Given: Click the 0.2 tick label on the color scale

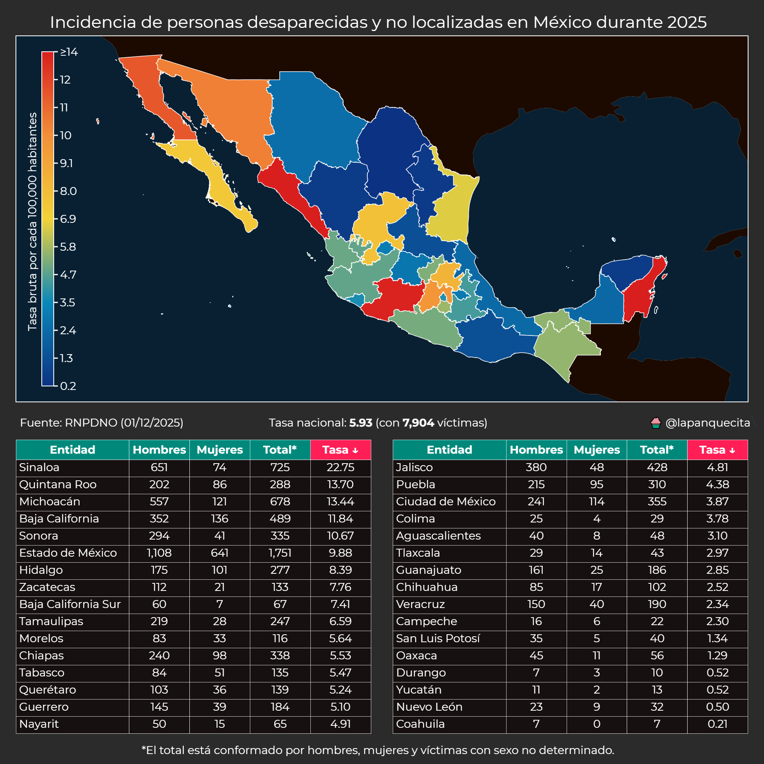Looking at the screenshot, I should pos(68,386).
